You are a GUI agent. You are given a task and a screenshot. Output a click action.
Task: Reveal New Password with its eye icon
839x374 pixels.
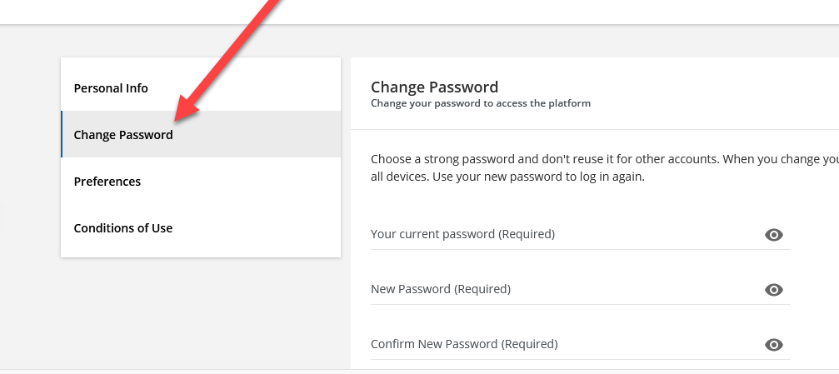[774, 290]
